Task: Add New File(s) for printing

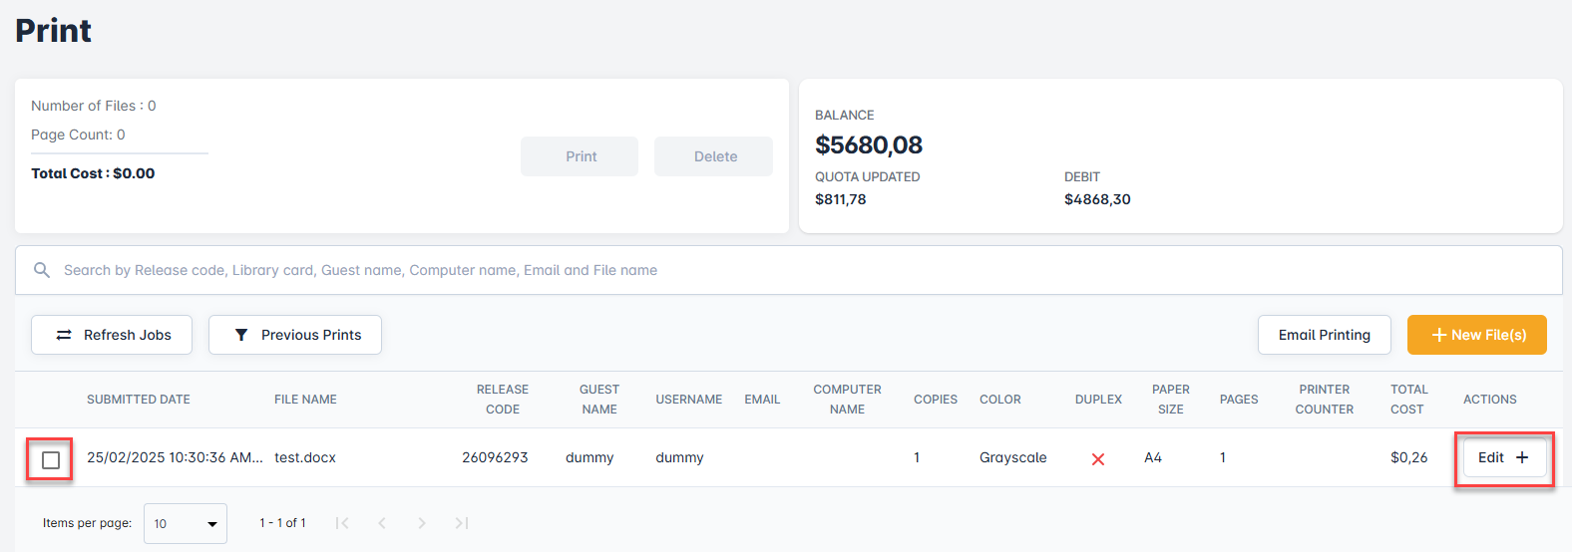Action: (x=1476, y=335)
